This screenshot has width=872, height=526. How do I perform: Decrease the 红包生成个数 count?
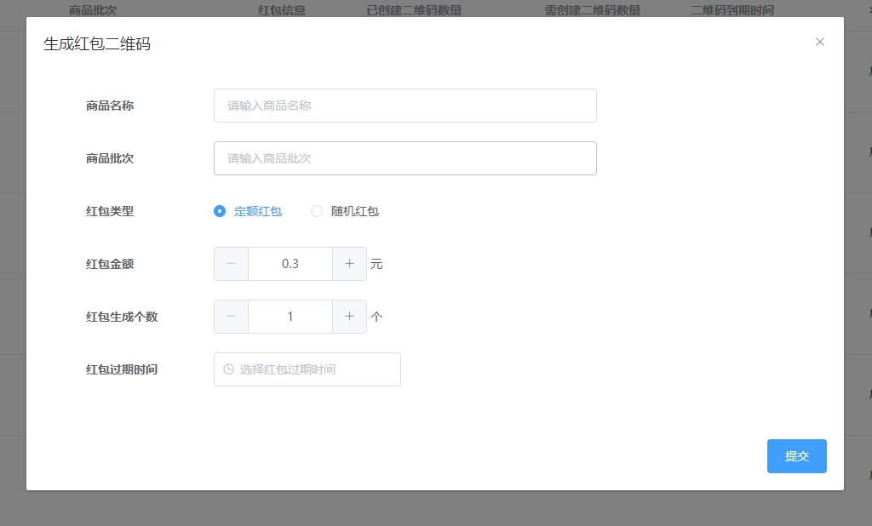pos(232,317)
